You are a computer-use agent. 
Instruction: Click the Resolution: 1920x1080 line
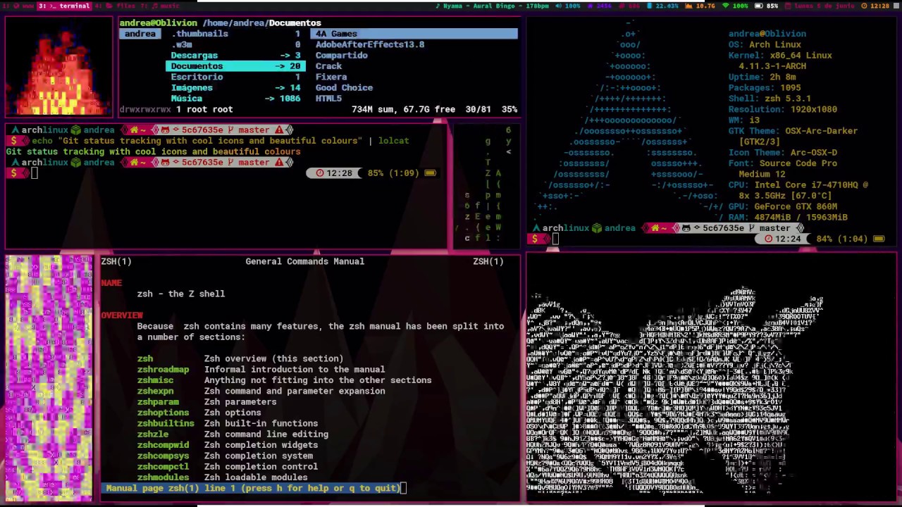[x=783, y=109]
